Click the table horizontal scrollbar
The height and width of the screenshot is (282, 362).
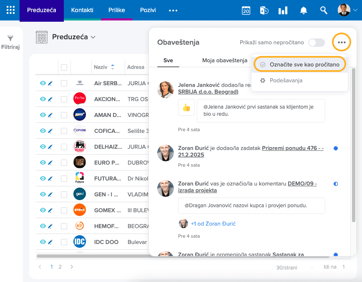point(183,256)
